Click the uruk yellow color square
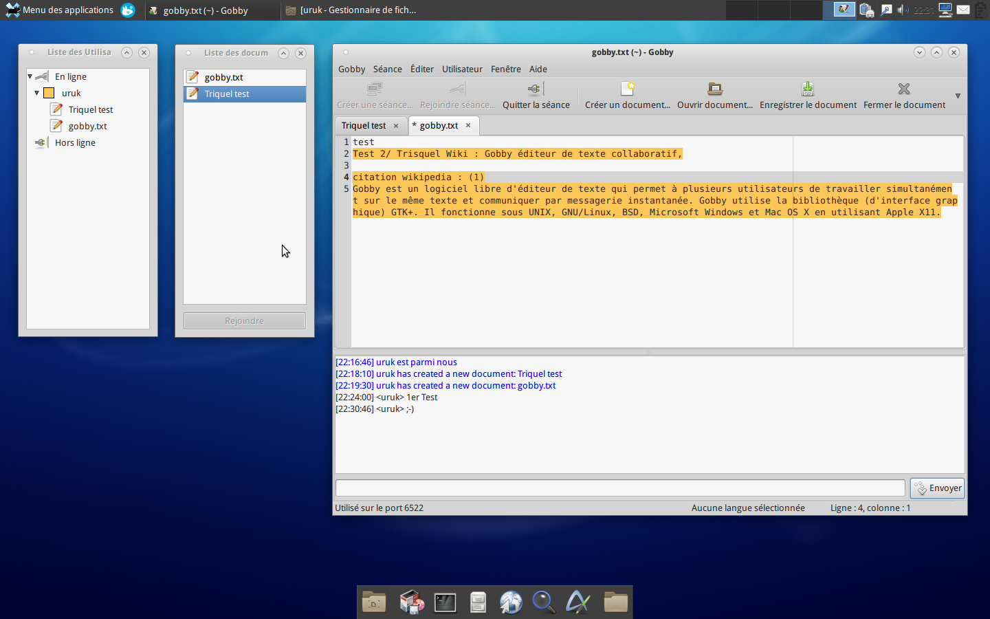The width and height of the screenshot is (990, 619). tap(49, 93)
